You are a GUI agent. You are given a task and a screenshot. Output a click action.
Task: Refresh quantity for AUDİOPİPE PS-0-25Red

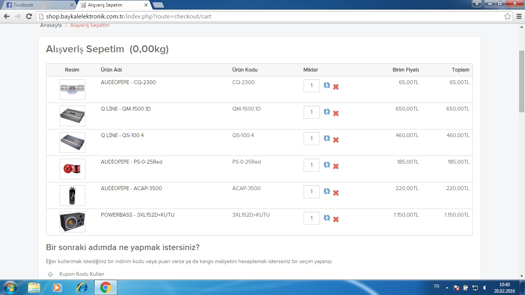click(327, 165)
